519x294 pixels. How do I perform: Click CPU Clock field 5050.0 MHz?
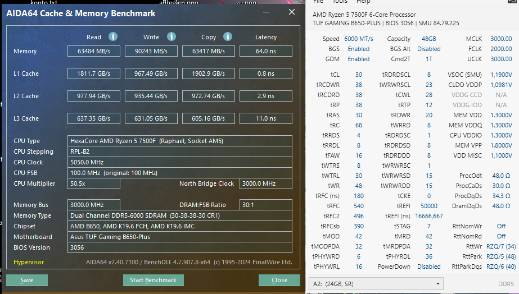pyautogui.click(x=180, y=162)
